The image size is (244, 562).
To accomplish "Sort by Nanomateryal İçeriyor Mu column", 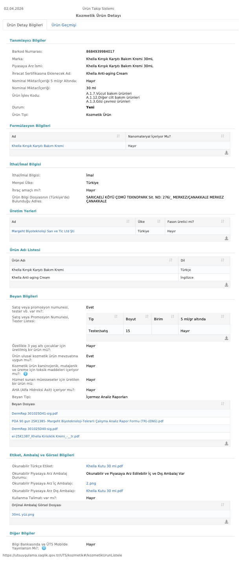I will (222, 136).
